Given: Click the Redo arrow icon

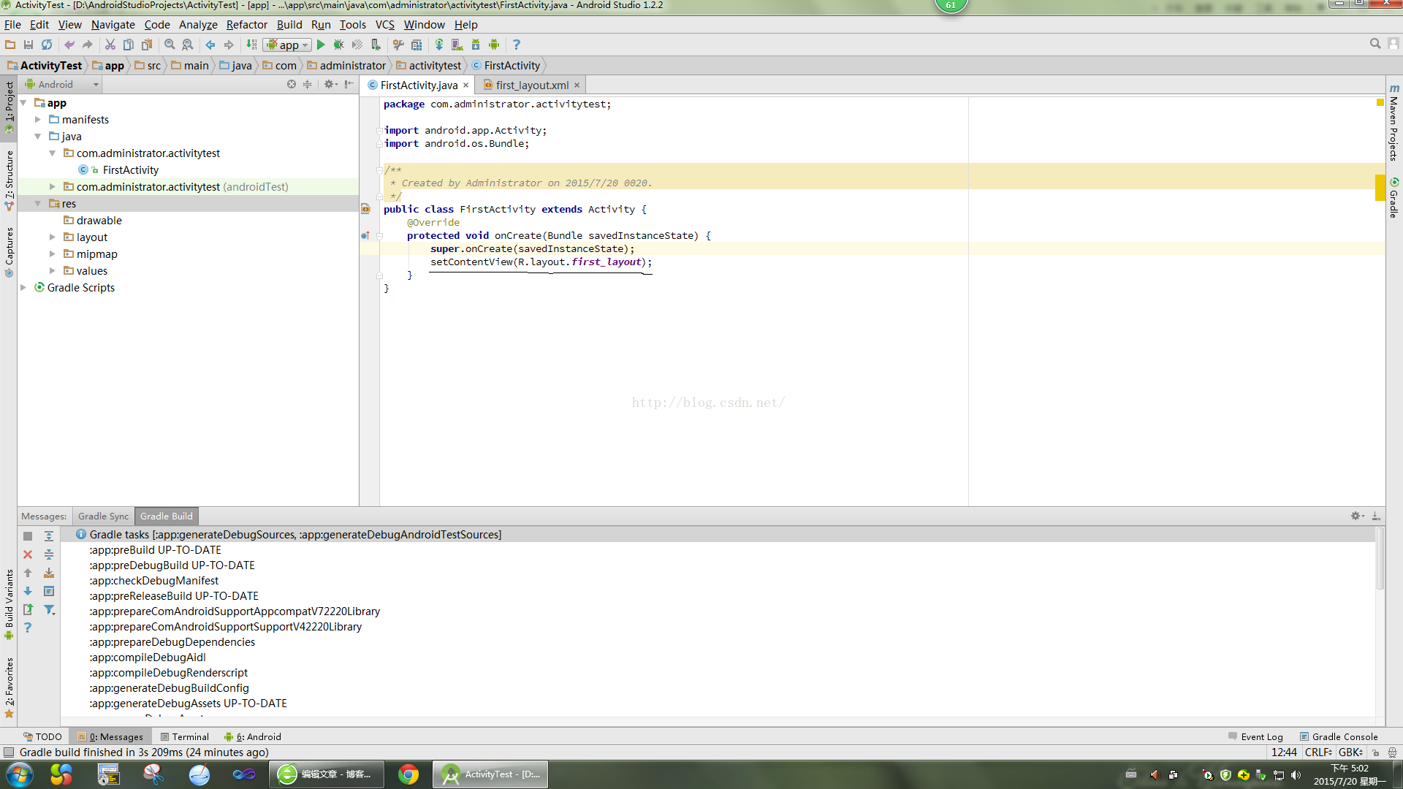Looking at the screenshot, I should pyautogui.click(x=88, y=45).
